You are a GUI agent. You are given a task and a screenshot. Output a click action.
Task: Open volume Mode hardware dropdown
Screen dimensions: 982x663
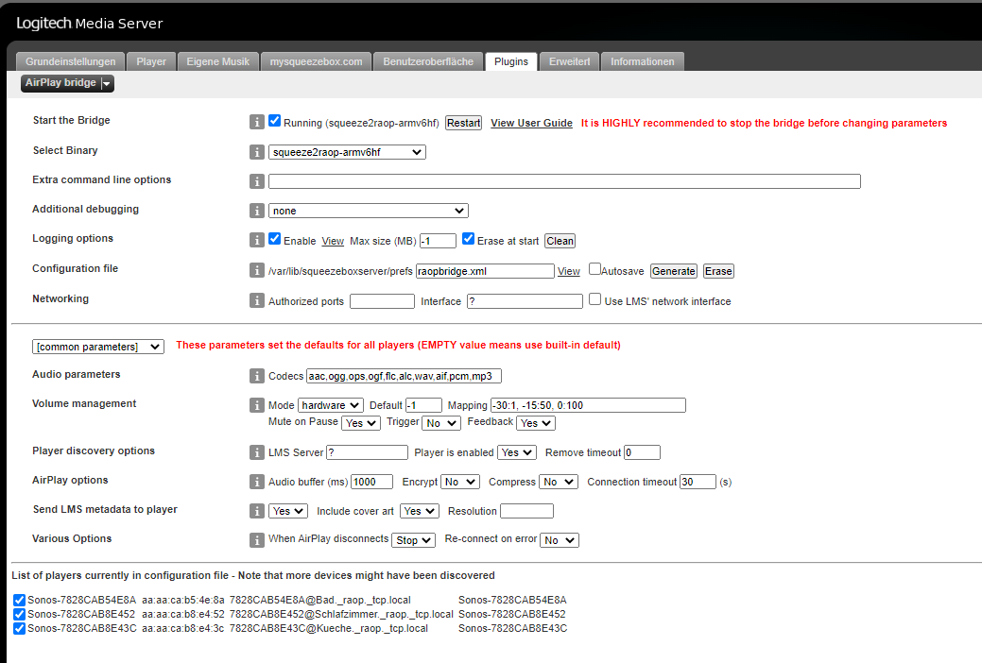tap(331, 406)
